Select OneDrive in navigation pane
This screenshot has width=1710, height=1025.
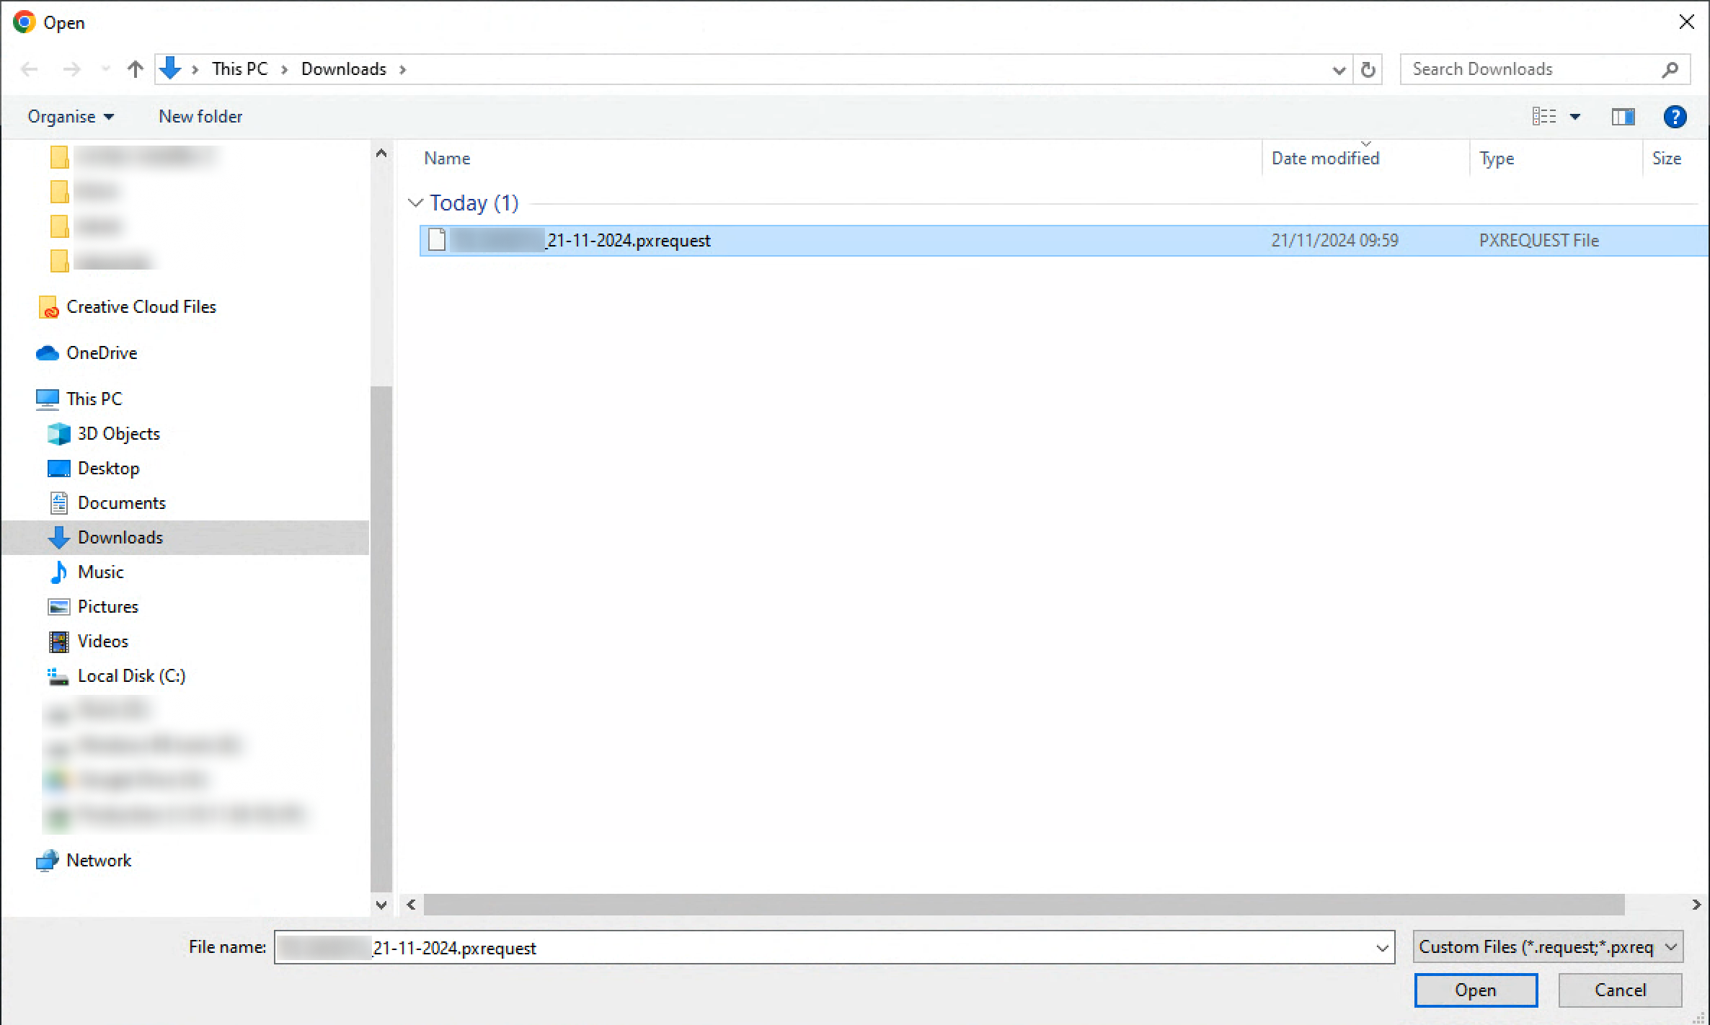pyautogui.click(x=101, y=353)
